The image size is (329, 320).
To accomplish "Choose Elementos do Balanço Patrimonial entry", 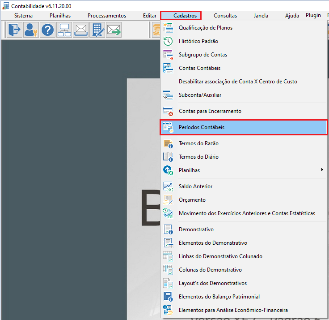I will pos(244,297).
